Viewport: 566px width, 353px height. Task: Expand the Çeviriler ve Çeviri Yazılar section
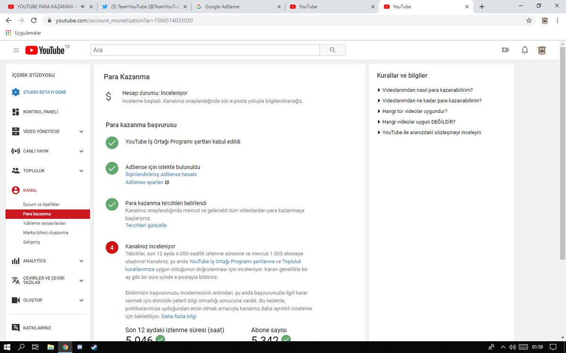coord(81,281)
